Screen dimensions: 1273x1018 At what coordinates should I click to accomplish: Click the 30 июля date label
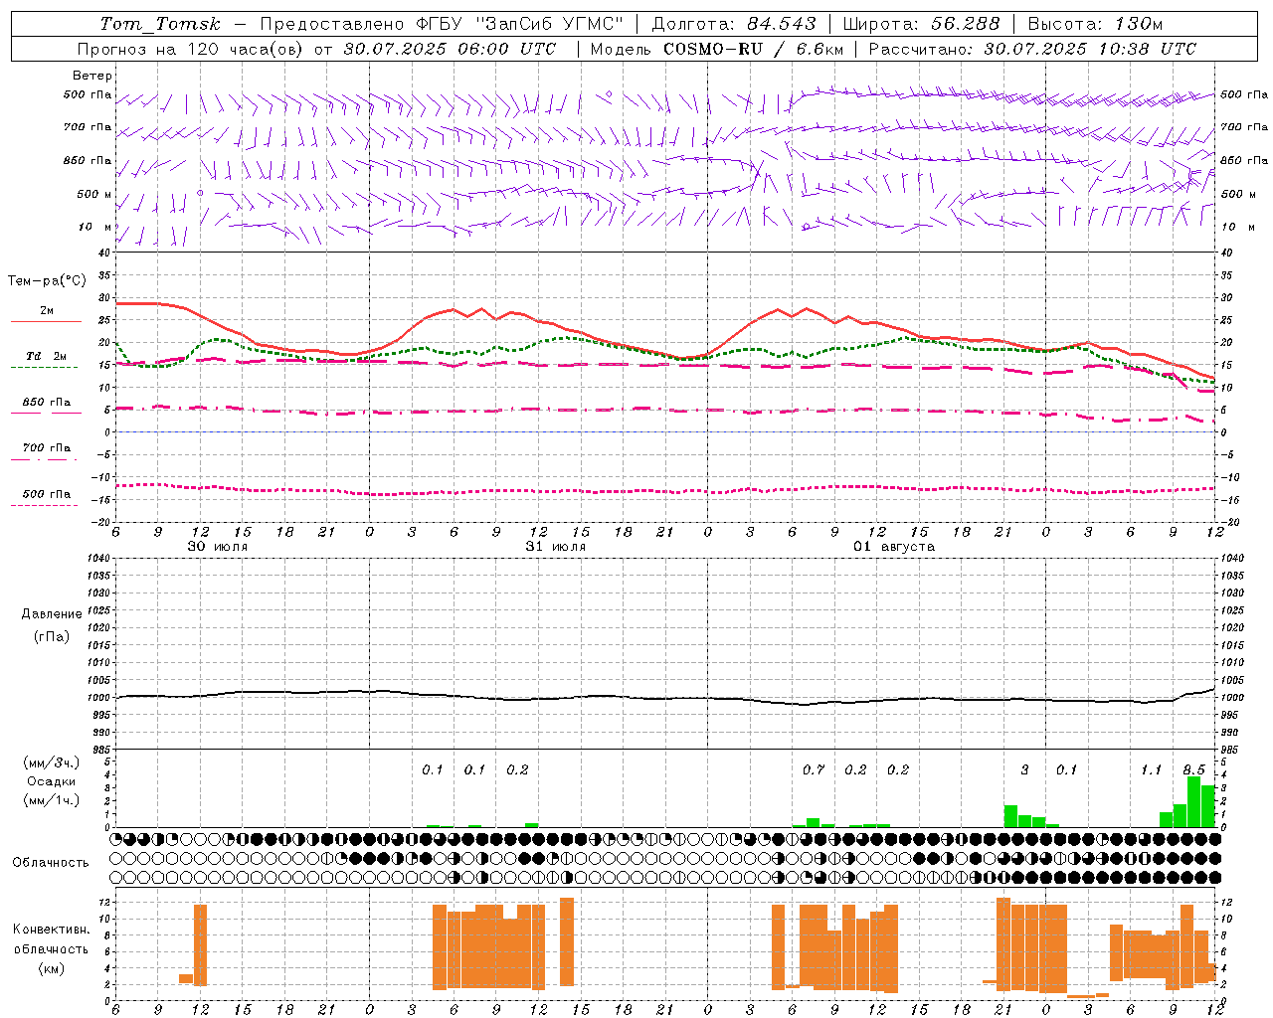pos(218,547)
